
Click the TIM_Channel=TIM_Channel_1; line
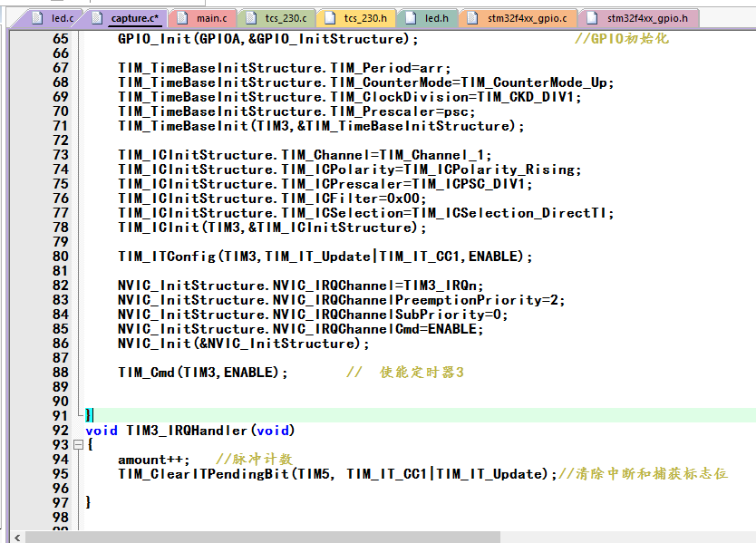pyautogui.click(x=305, y=155)
